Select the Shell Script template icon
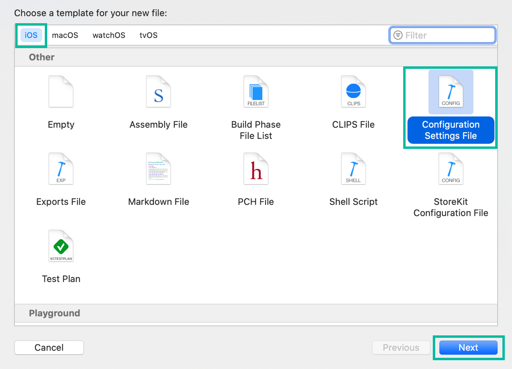This screenshot has height=369, width=512. (354, 168)
